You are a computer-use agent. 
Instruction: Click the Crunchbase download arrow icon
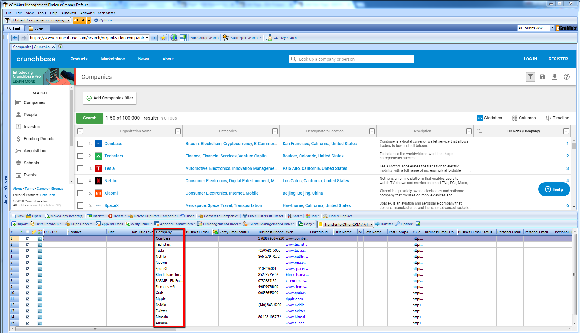click(x=555, y=77)
